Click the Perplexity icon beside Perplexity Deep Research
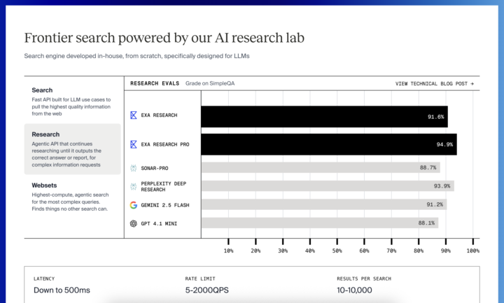This screenshot has width=504, height=303. 134,186
